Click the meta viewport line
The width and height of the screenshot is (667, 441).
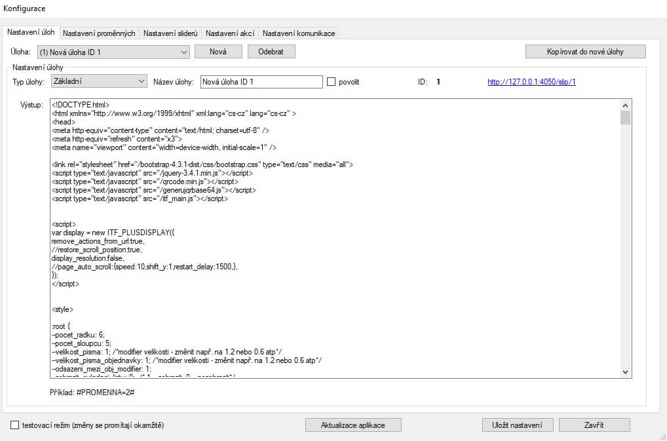point(164,147)
